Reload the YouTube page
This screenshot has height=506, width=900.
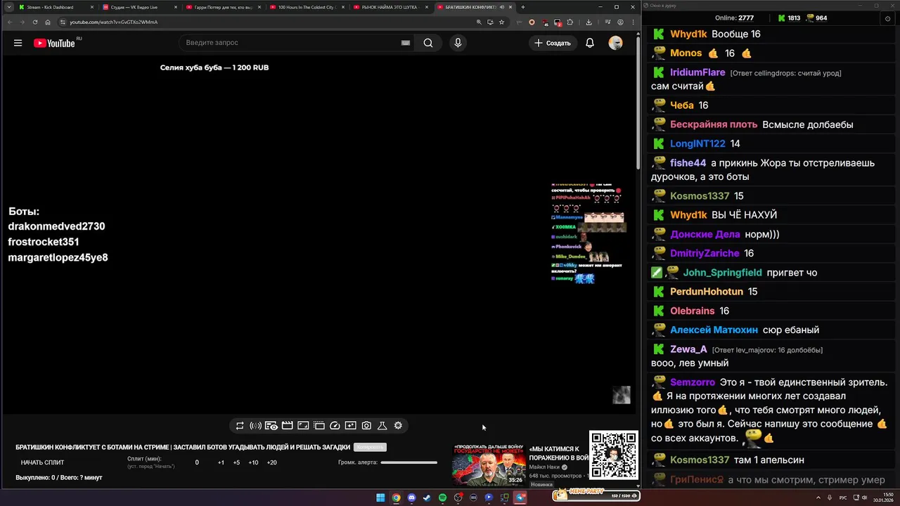tap(35, 22)
